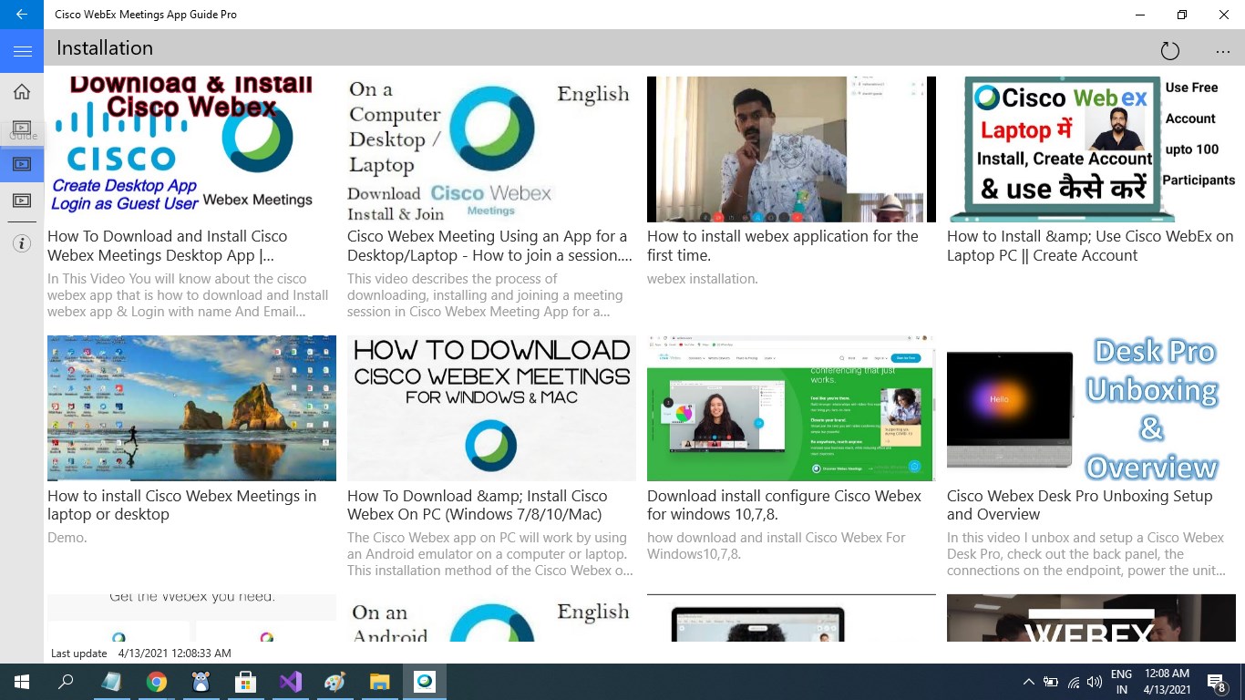Show hidden system tray icons

pyautogui.click(x=1029, y=682)
